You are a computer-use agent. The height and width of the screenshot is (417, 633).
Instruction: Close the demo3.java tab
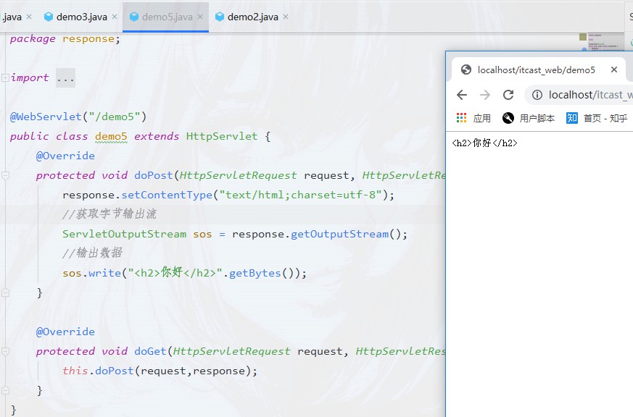click(x=115, y=17)
